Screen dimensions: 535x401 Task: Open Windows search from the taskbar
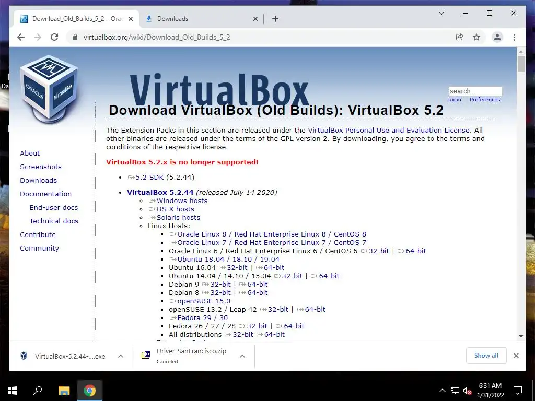pos(38,390)
